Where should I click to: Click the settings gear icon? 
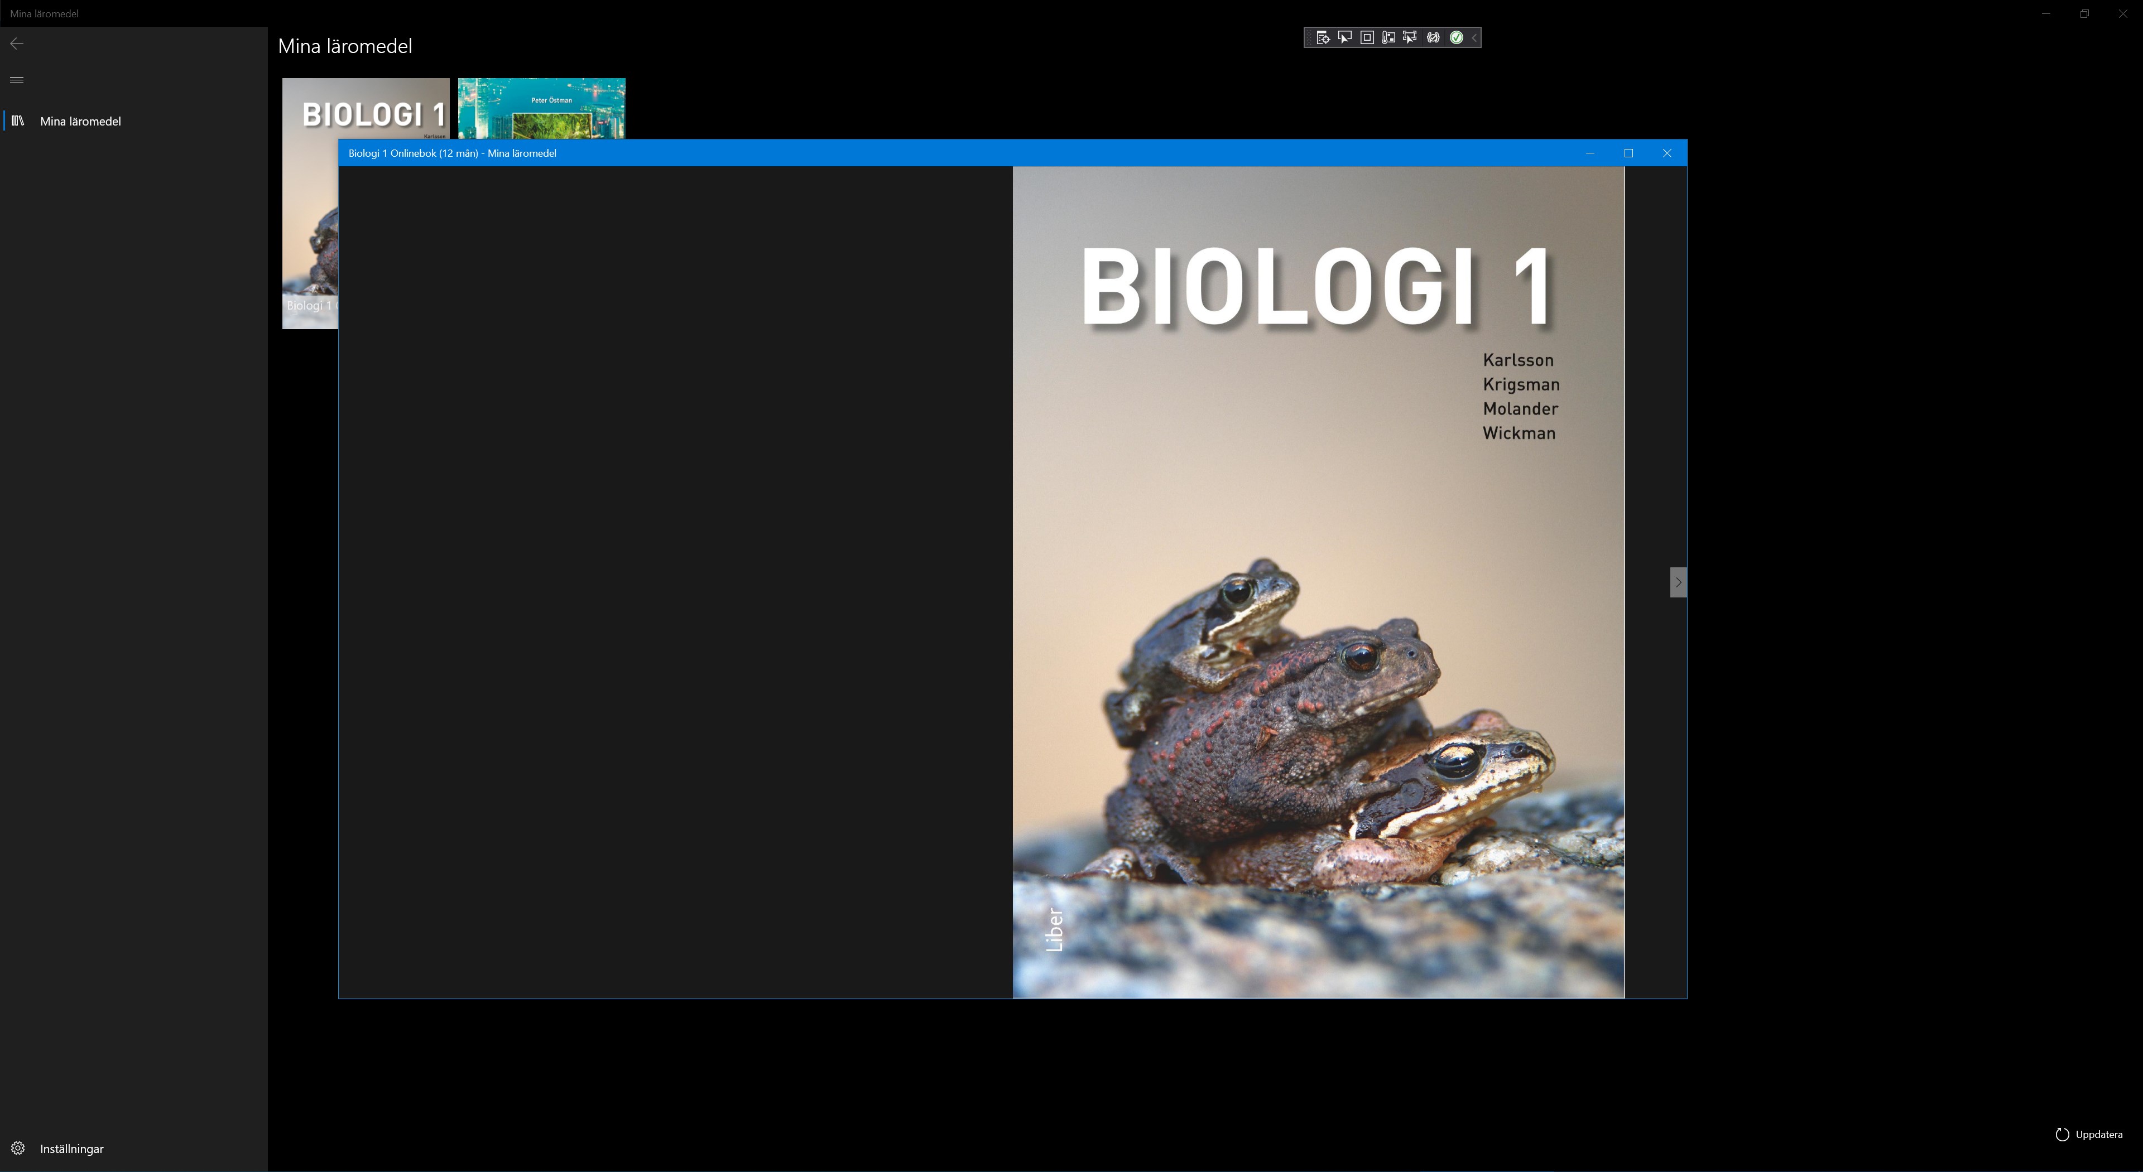17,1149
